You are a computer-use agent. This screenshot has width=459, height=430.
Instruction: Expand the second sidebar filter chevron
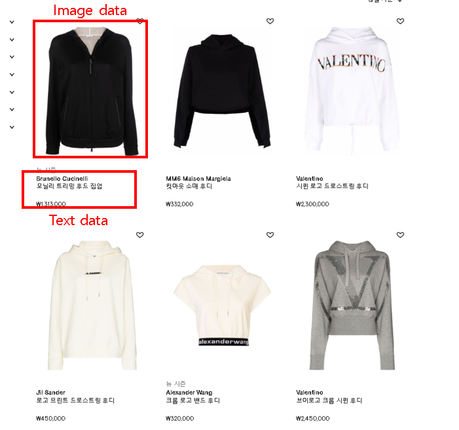coord(12,39)
